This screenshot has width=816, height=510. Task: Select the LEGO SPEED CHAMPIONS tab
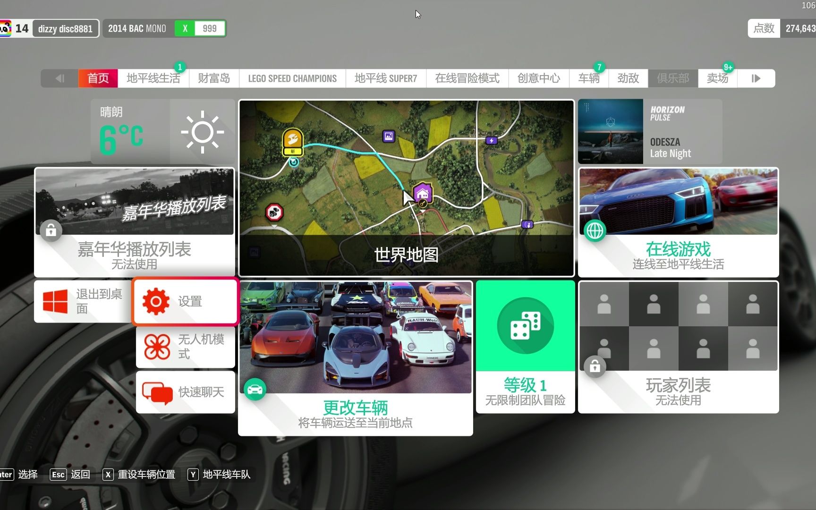[292, 78]
